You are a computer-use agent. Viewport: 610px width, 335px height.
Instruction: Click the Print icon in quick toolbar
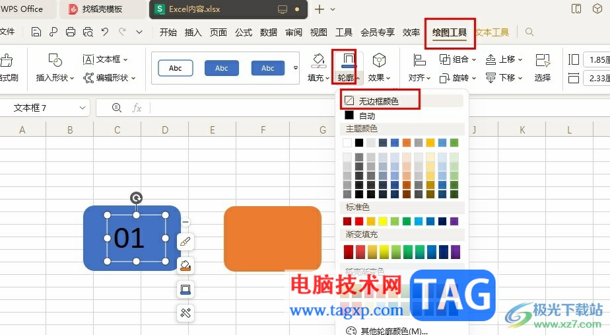71,32
